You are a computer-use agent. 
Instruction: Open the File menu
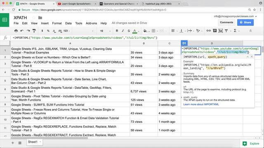pos(16,23)
